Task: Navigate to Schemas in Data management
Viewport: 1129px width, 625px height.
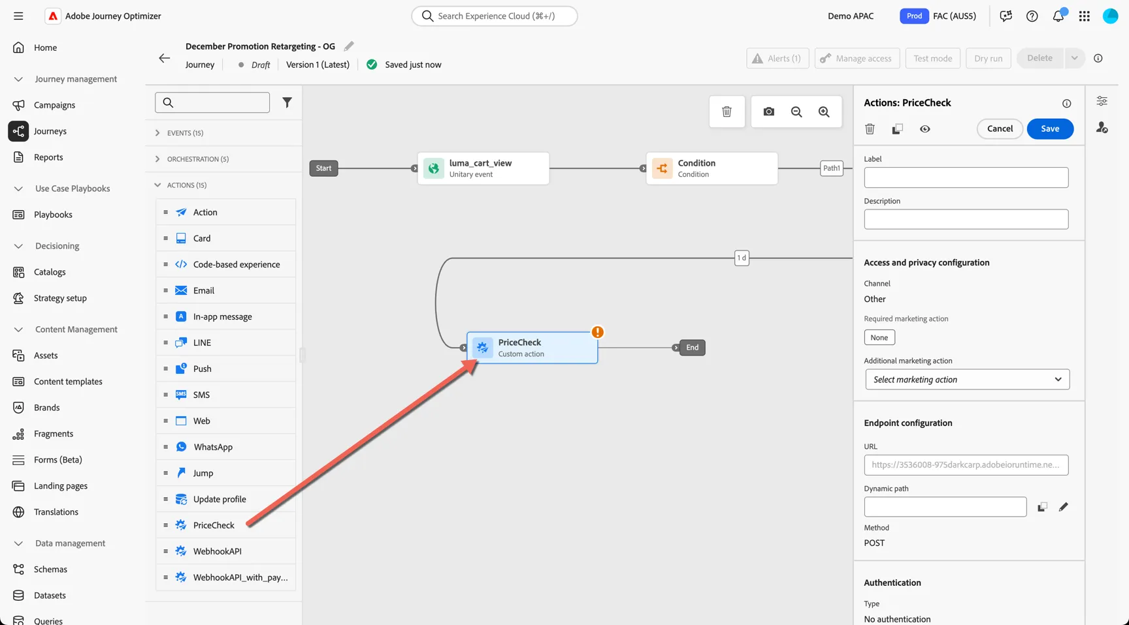Action: click(50, 570)
